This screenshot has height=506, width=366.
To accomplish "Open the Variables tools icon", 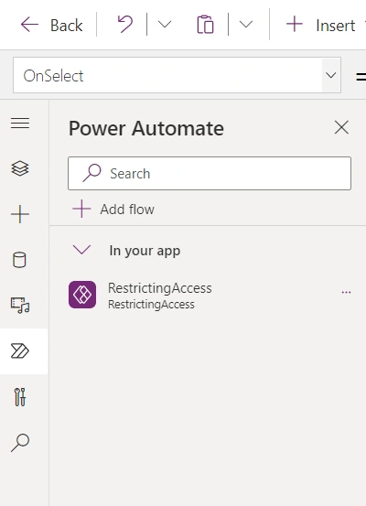I will tap(20, 397).
